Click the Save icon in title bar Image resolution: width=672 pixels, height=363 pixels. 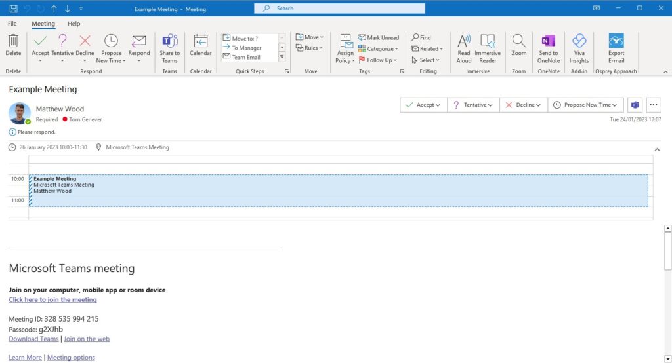click(13, 9)
